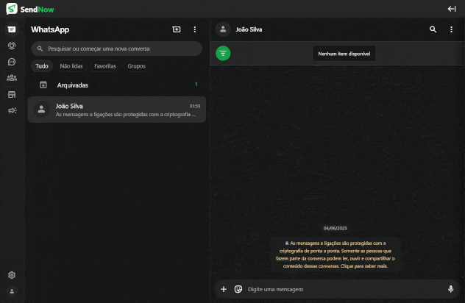
Task: Show the Grupos filter tab
Action: click(136, 66)
